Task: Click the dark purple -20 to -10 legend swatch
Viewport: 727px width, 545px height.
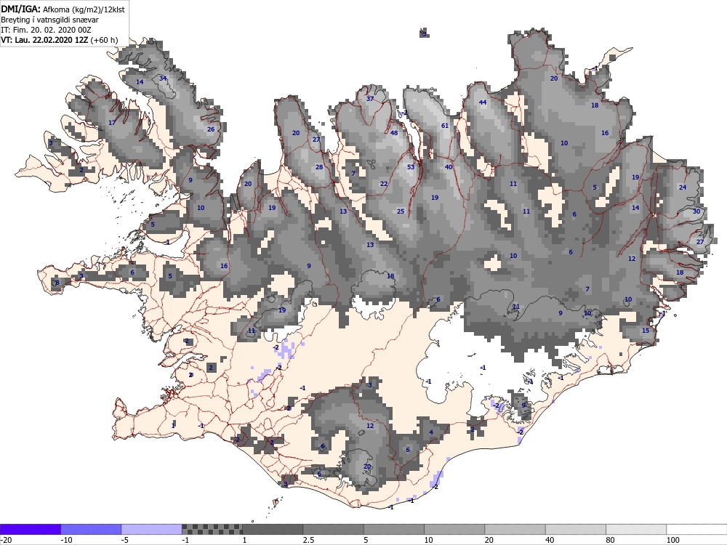Action: tap(30, 529)
